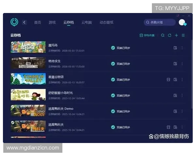Image resolution: width=196 pixels, height=156 pixels.
Task: Switch to the 动态壁纸 tab
Action: point(106,22)
